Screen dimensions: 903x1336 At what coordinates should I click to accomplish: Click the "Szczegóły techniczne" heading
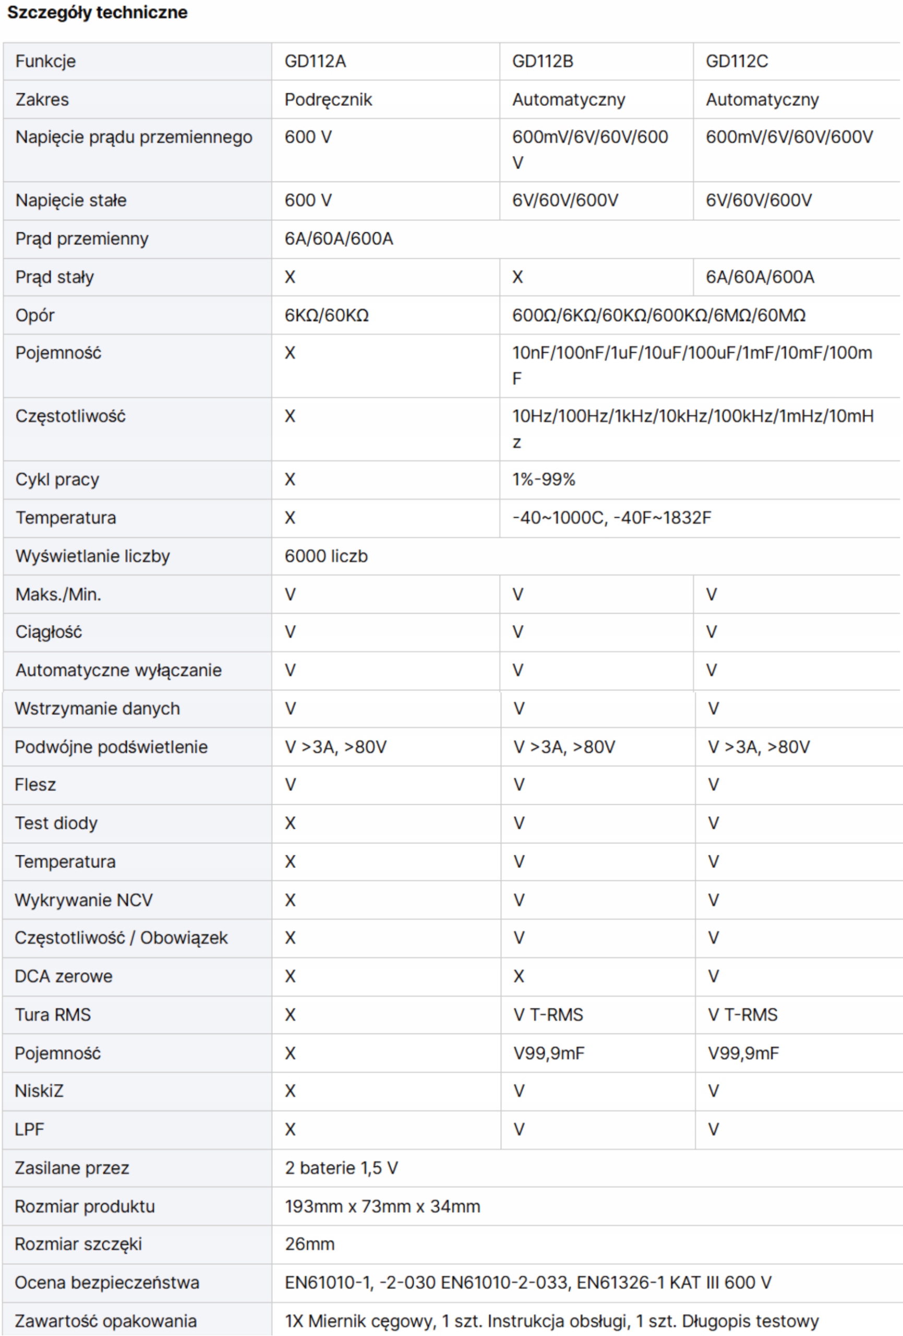coord(97,13)
